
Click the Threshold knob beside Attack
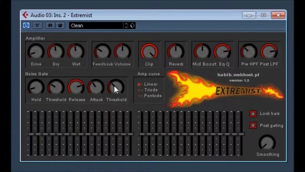coord(116,87)
